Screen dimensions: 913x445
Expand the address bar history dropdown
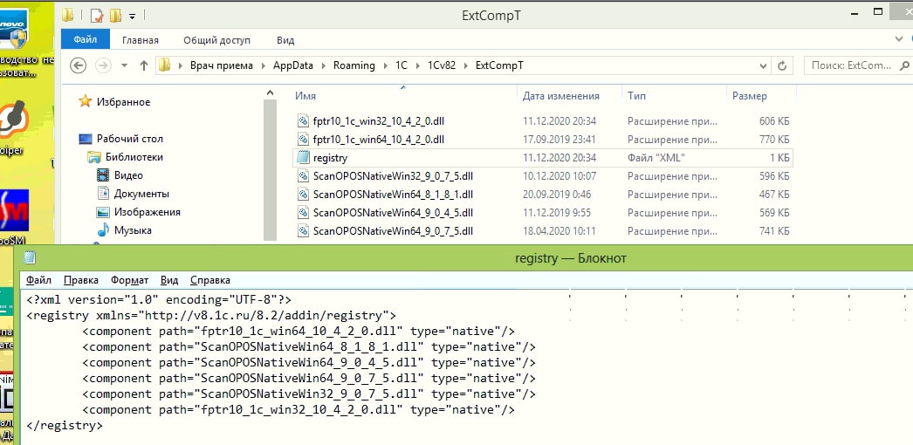[x=765, y=65]
